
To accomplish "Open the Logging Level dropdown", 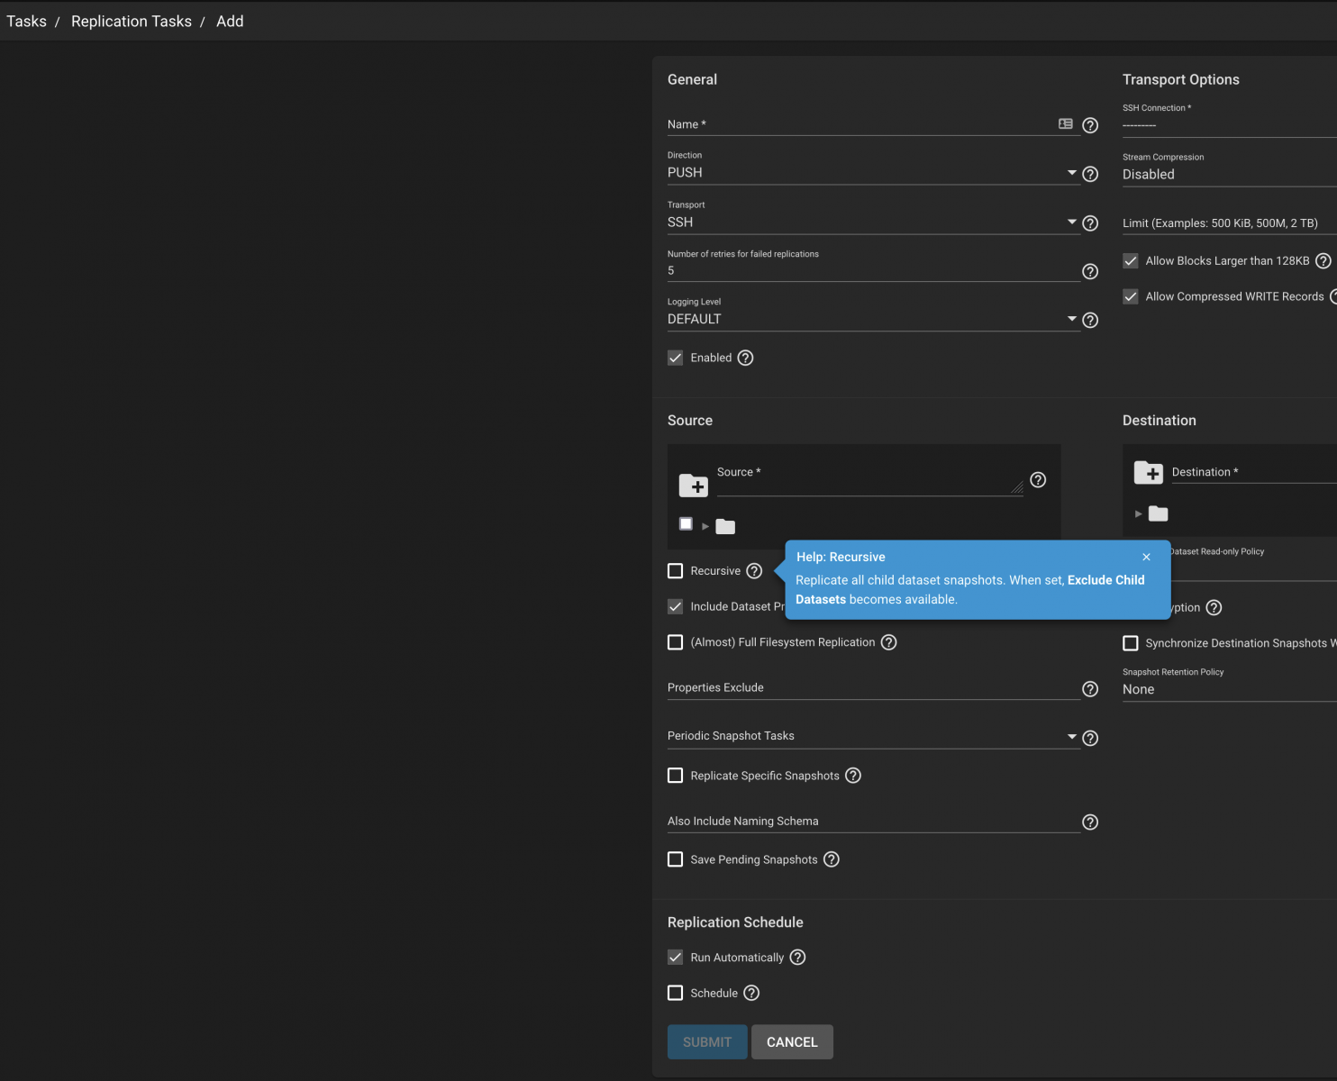I will [x=873, y=319].
